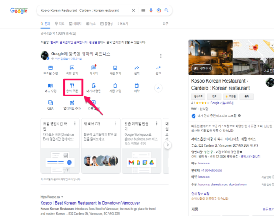Open options on 휴일 영업시간 card
The height and width of the screenshot is (216, 274).
click(x=75, y=124)
